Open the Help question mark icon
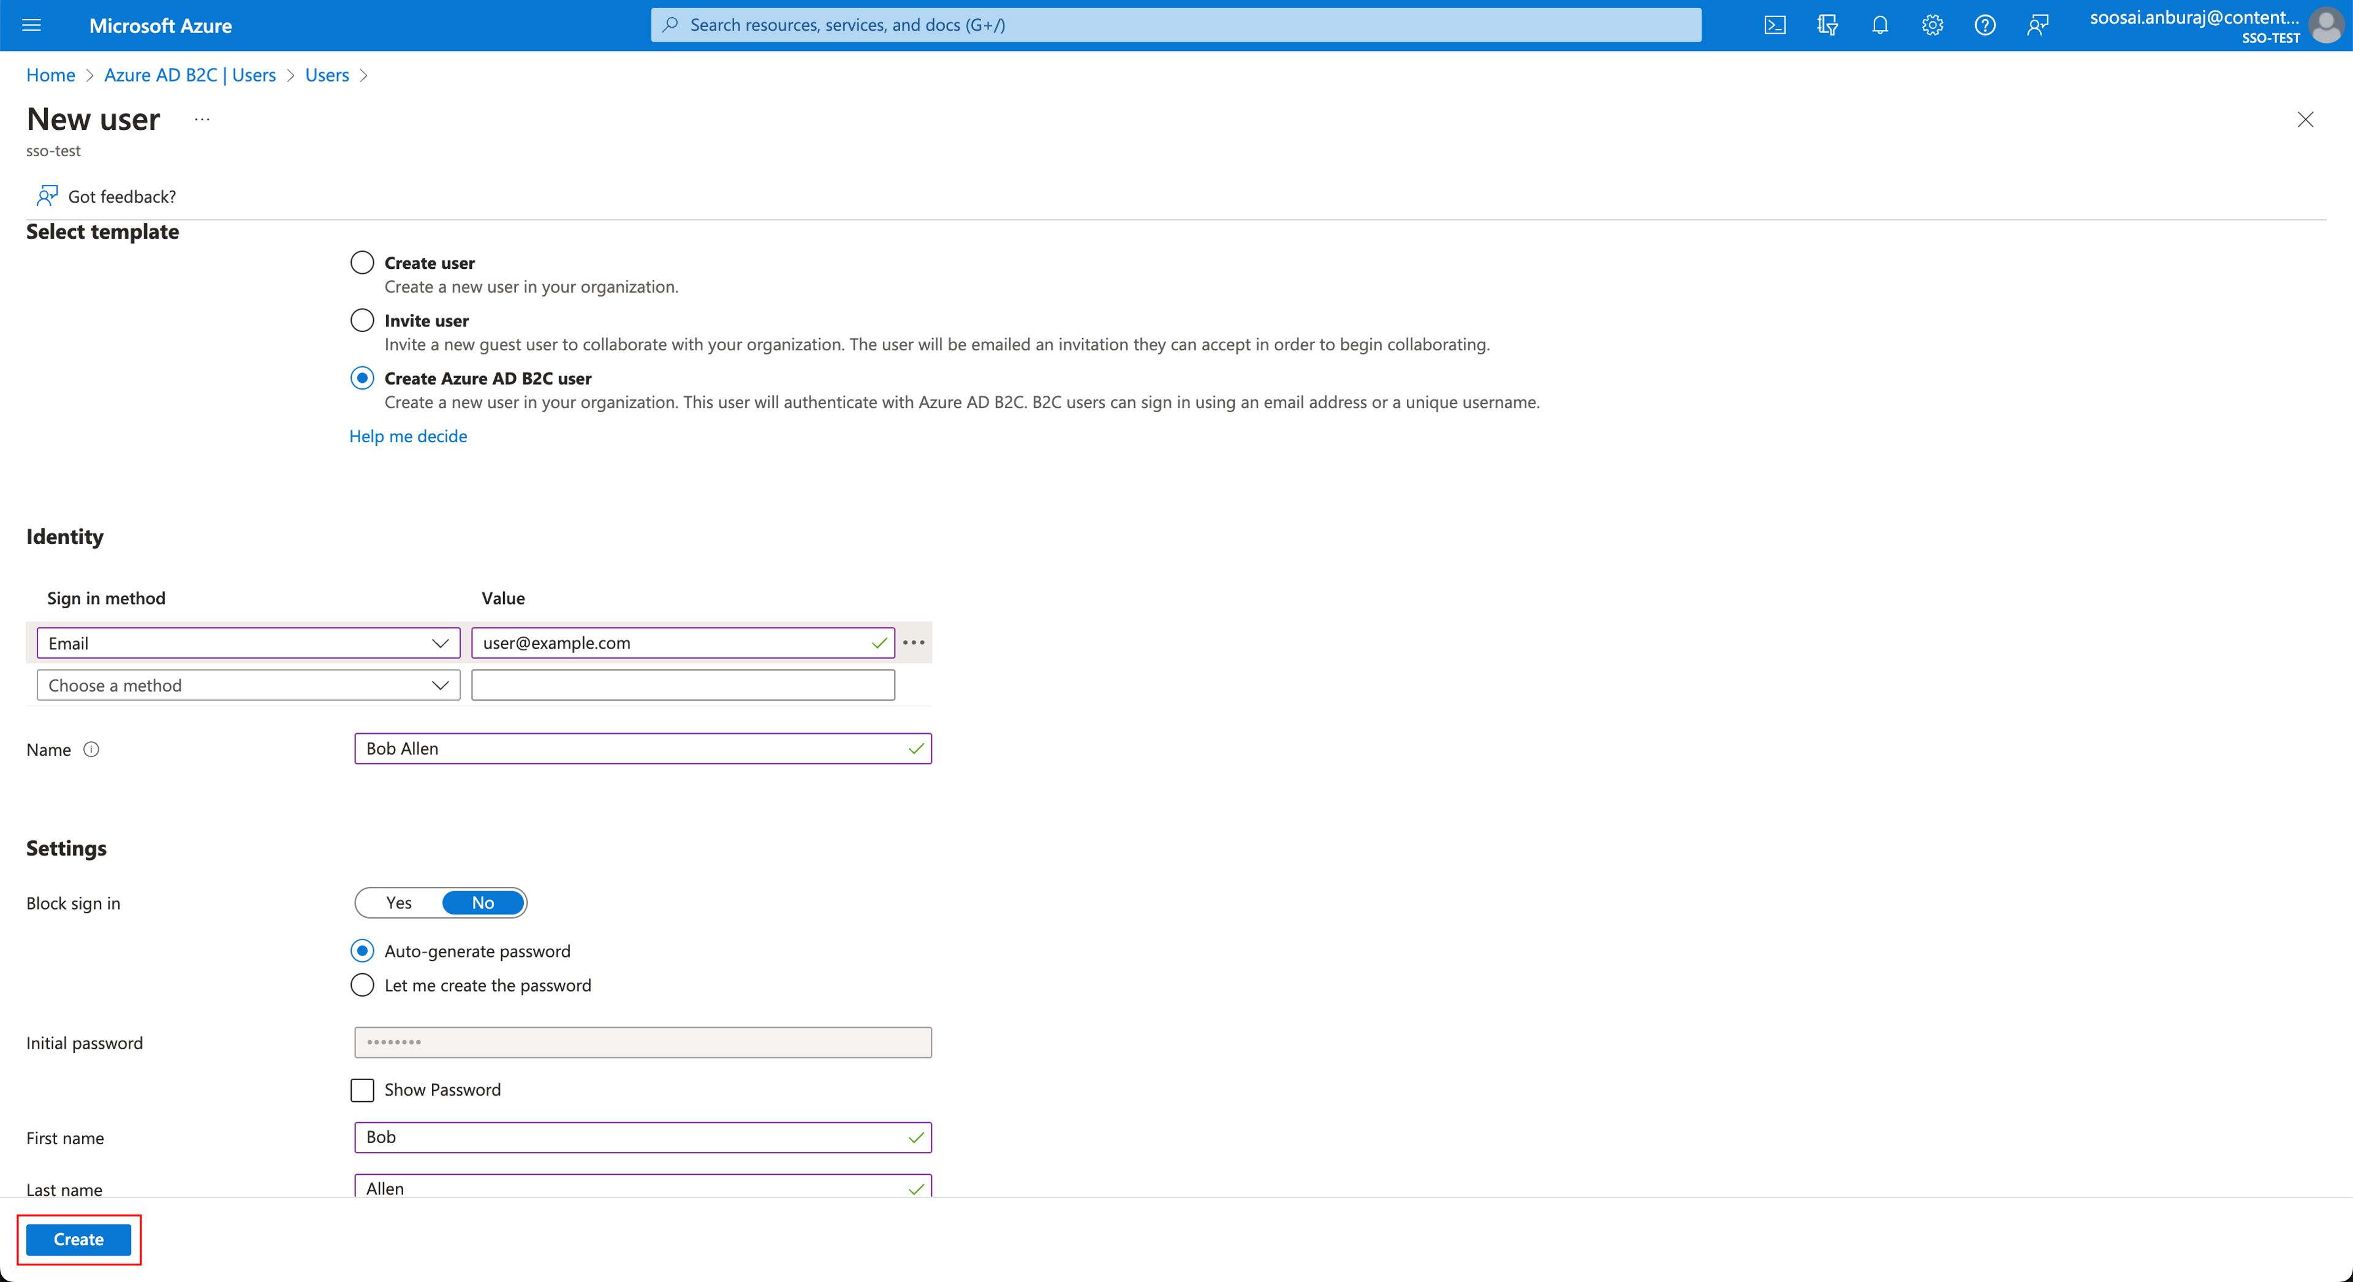The height and width of the screenshot is (1282, 2353). (1984, 25)
